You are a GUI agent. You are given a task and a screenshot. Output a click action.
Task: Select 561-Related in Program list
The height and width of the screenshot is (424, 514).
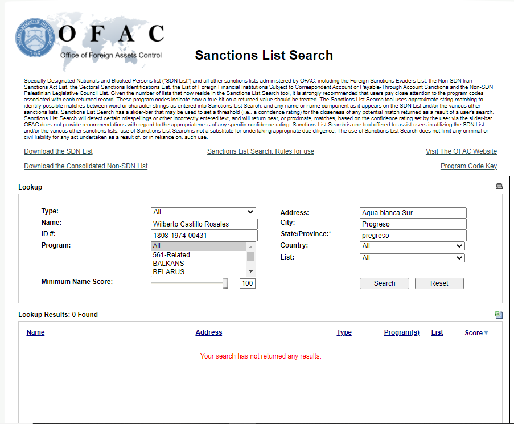pyautogui.click(x=171, y=255)
